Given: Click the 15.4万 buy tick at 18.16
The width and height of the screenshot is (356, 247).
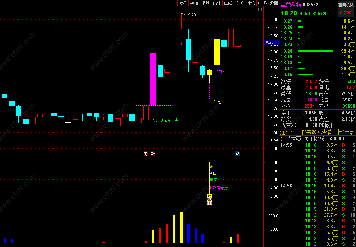Looking at the screenshot, I should (x=318, y=174).
